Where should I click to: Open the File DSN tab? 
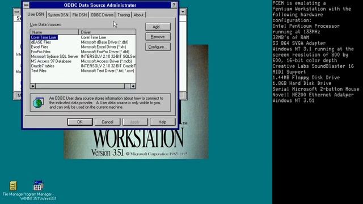point(79,15)
